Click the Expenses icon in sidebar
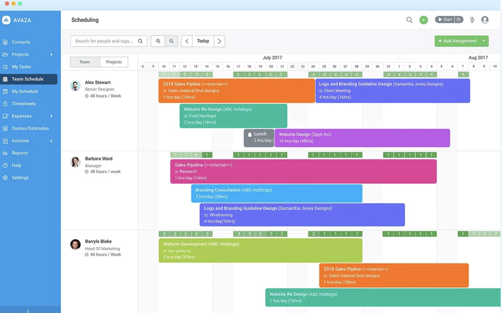The width and height of the screenshot is (502, 313). [5, 116]
